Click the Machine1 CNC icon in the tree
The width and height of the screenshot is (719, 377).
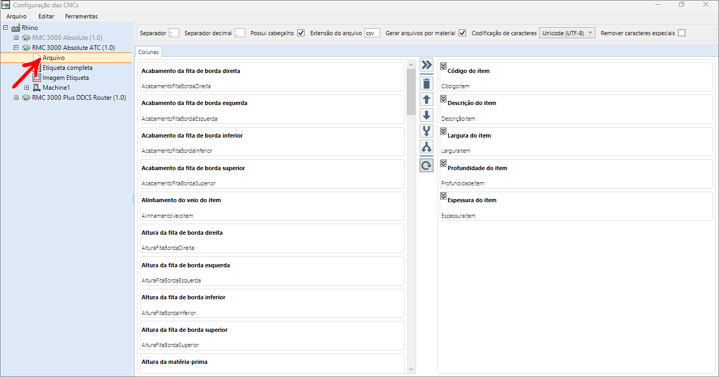tap(37, 87)
